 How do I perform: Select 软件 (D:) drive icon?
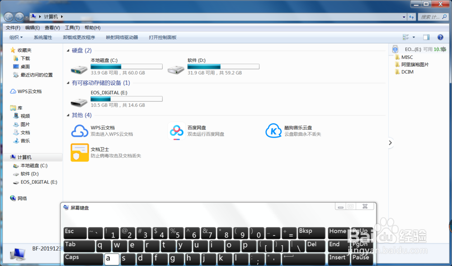[x=176, y=69]
